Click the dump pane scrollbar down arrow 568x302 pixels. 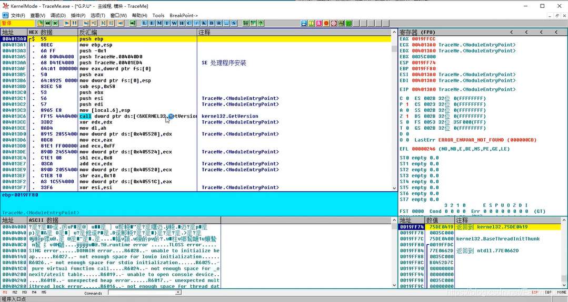click(x=394, y=285)
